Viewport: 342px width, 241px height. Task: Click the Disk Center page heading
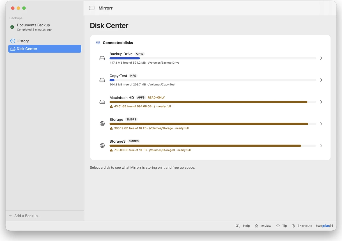pos(109,26)
